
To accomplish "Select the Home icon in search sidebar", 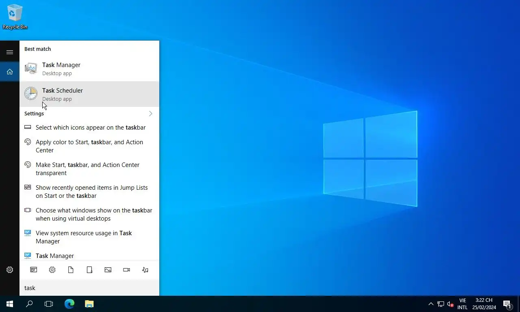I will (x=10, y=71).
